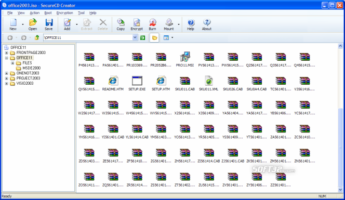
Task: Open the Back button history dropdown arrow
Action: 16,37
